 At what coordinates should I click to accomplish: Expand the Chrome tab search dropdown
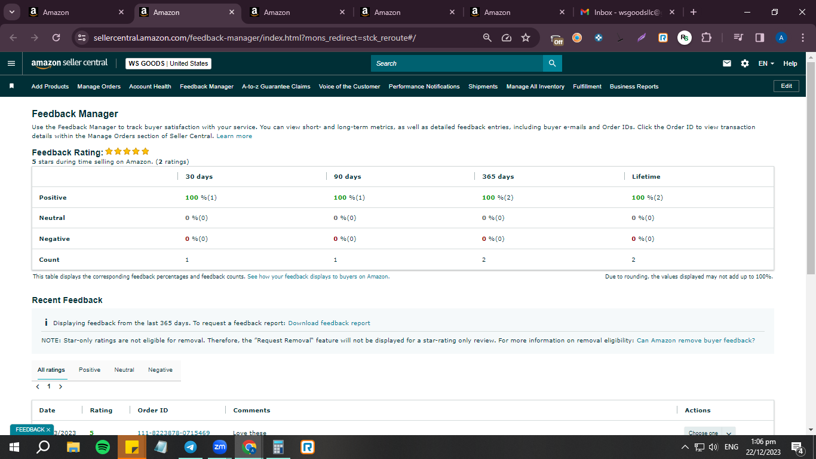[x=11, y=12]
